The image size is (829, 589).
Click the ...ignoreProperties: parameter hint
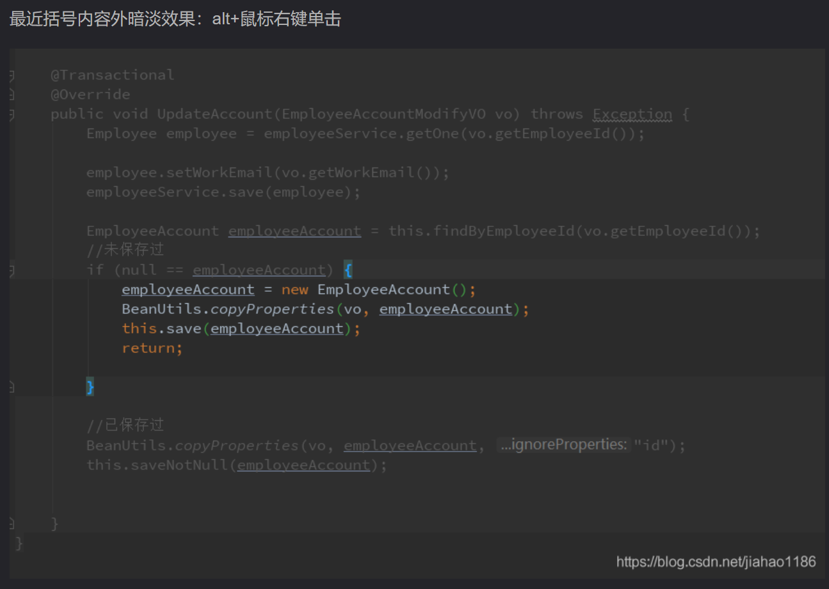click(x=563, y=444)
